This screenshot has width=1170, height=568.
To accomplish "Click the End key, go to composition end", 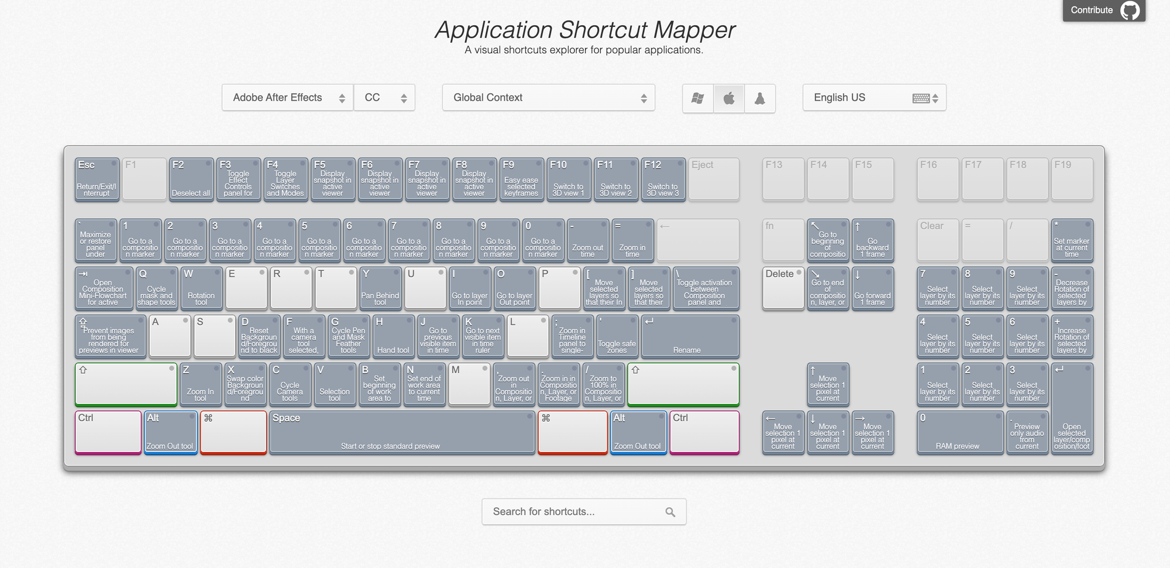I will (828, 288).
